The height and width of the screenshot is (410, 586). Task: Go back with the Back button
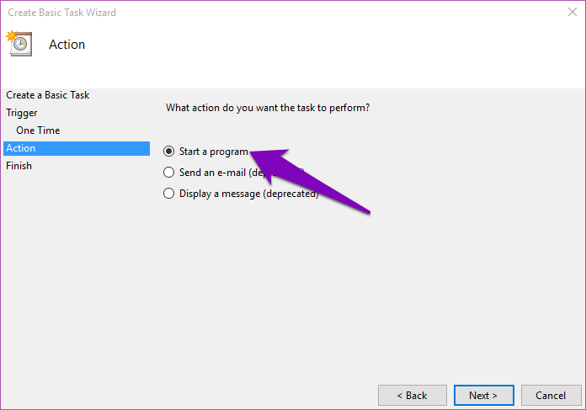[x=413, y=395]
